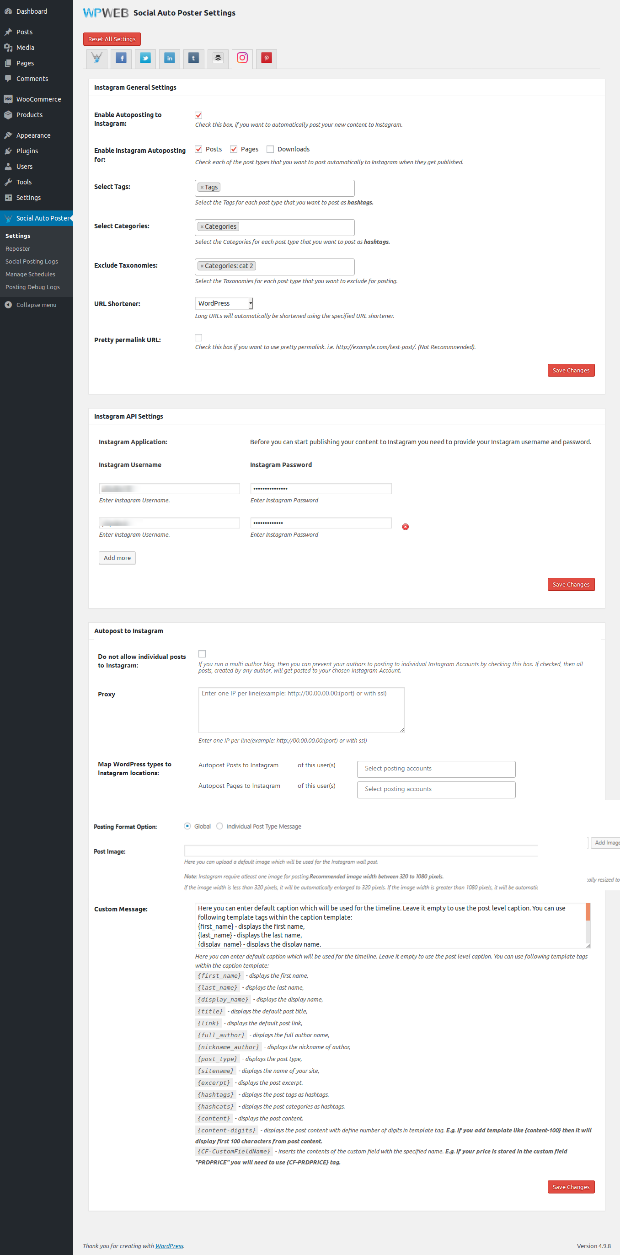
Task: Click into the Proxy text area
Action: 301,711
